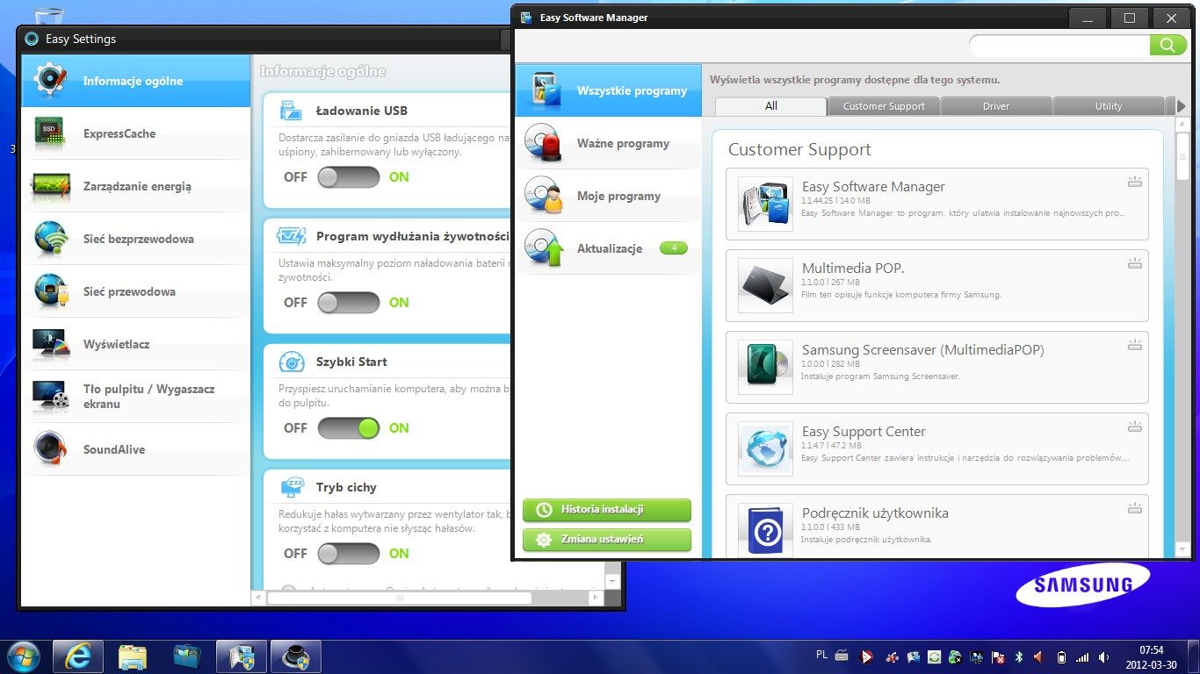Click install icon on Multimedia POP. card
The width and height of the screenshot is (1200, 674).
[x=1134, y=263]
